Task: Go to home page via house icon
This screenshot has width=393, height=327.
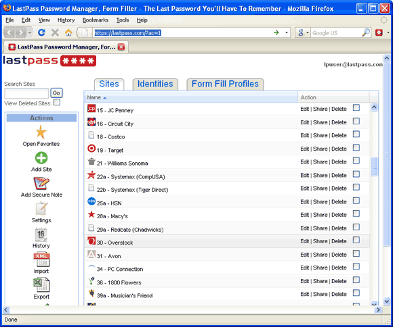Action: click(x=68, y=32)
